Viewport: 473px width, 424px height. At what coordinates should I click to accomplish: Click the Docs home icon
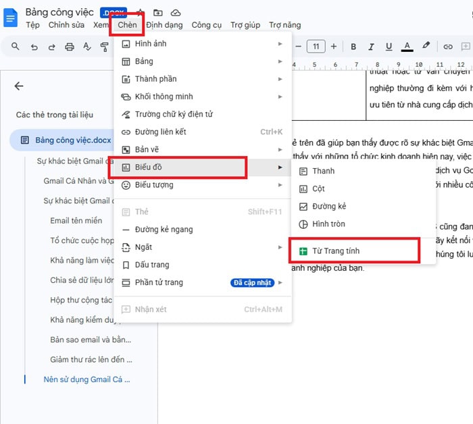click(x=11, y=18)
